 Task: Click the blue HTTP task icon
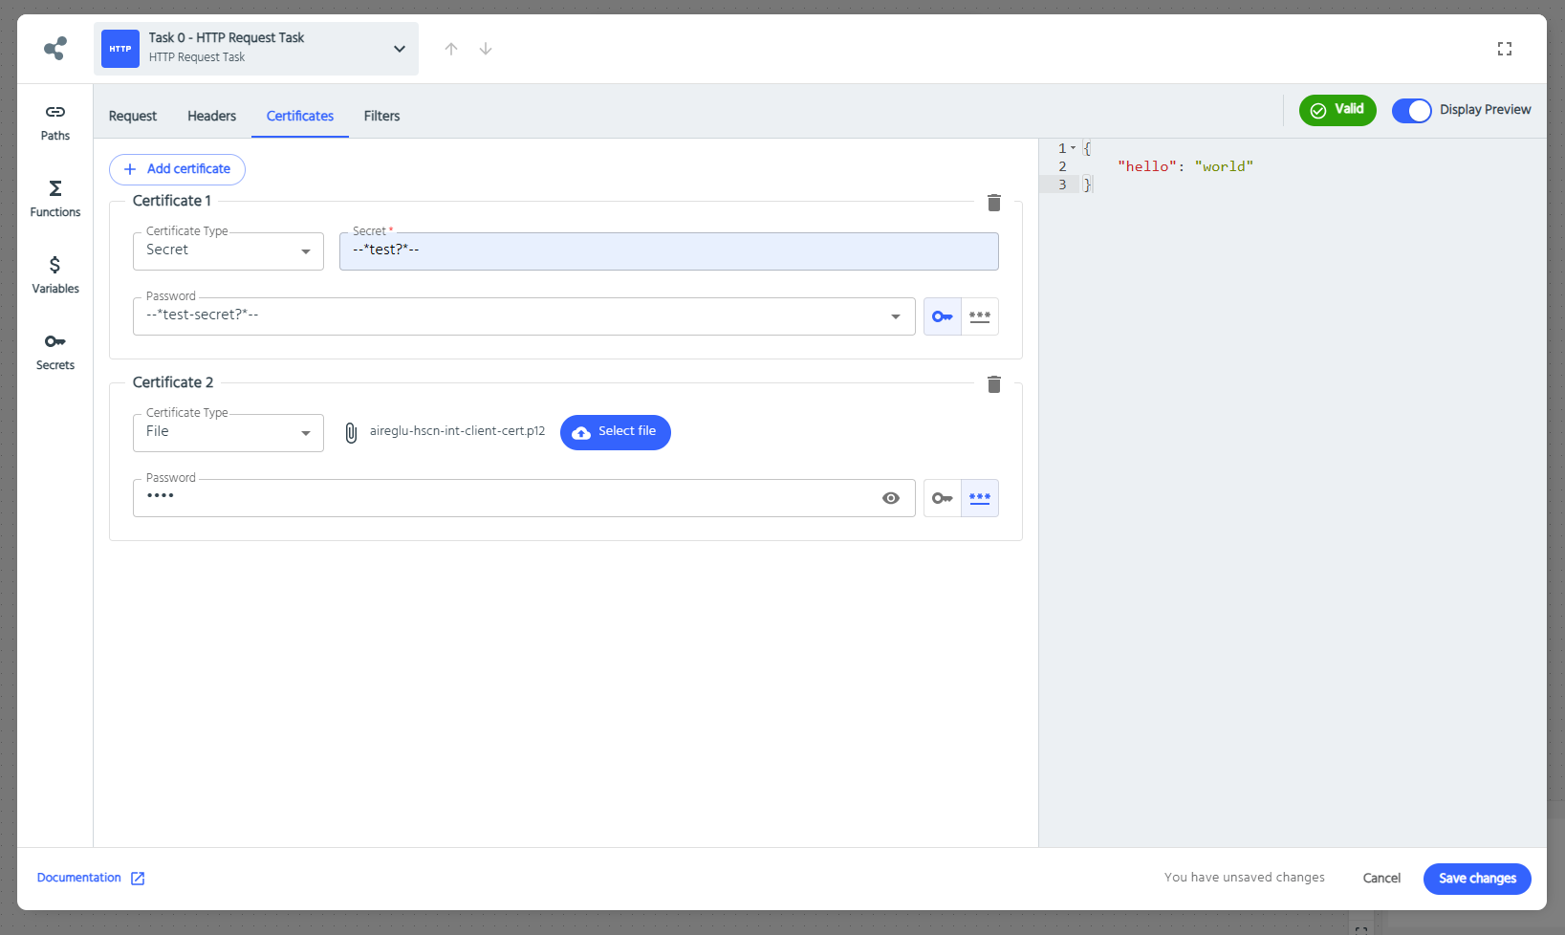[120, 49]
